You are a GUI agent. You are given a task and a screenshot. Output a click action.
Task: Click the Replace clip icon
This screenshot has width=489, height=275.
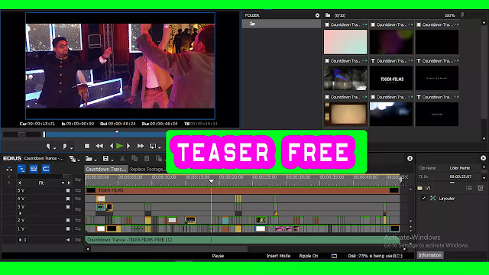pyautogui.click(x=159, y=159)
